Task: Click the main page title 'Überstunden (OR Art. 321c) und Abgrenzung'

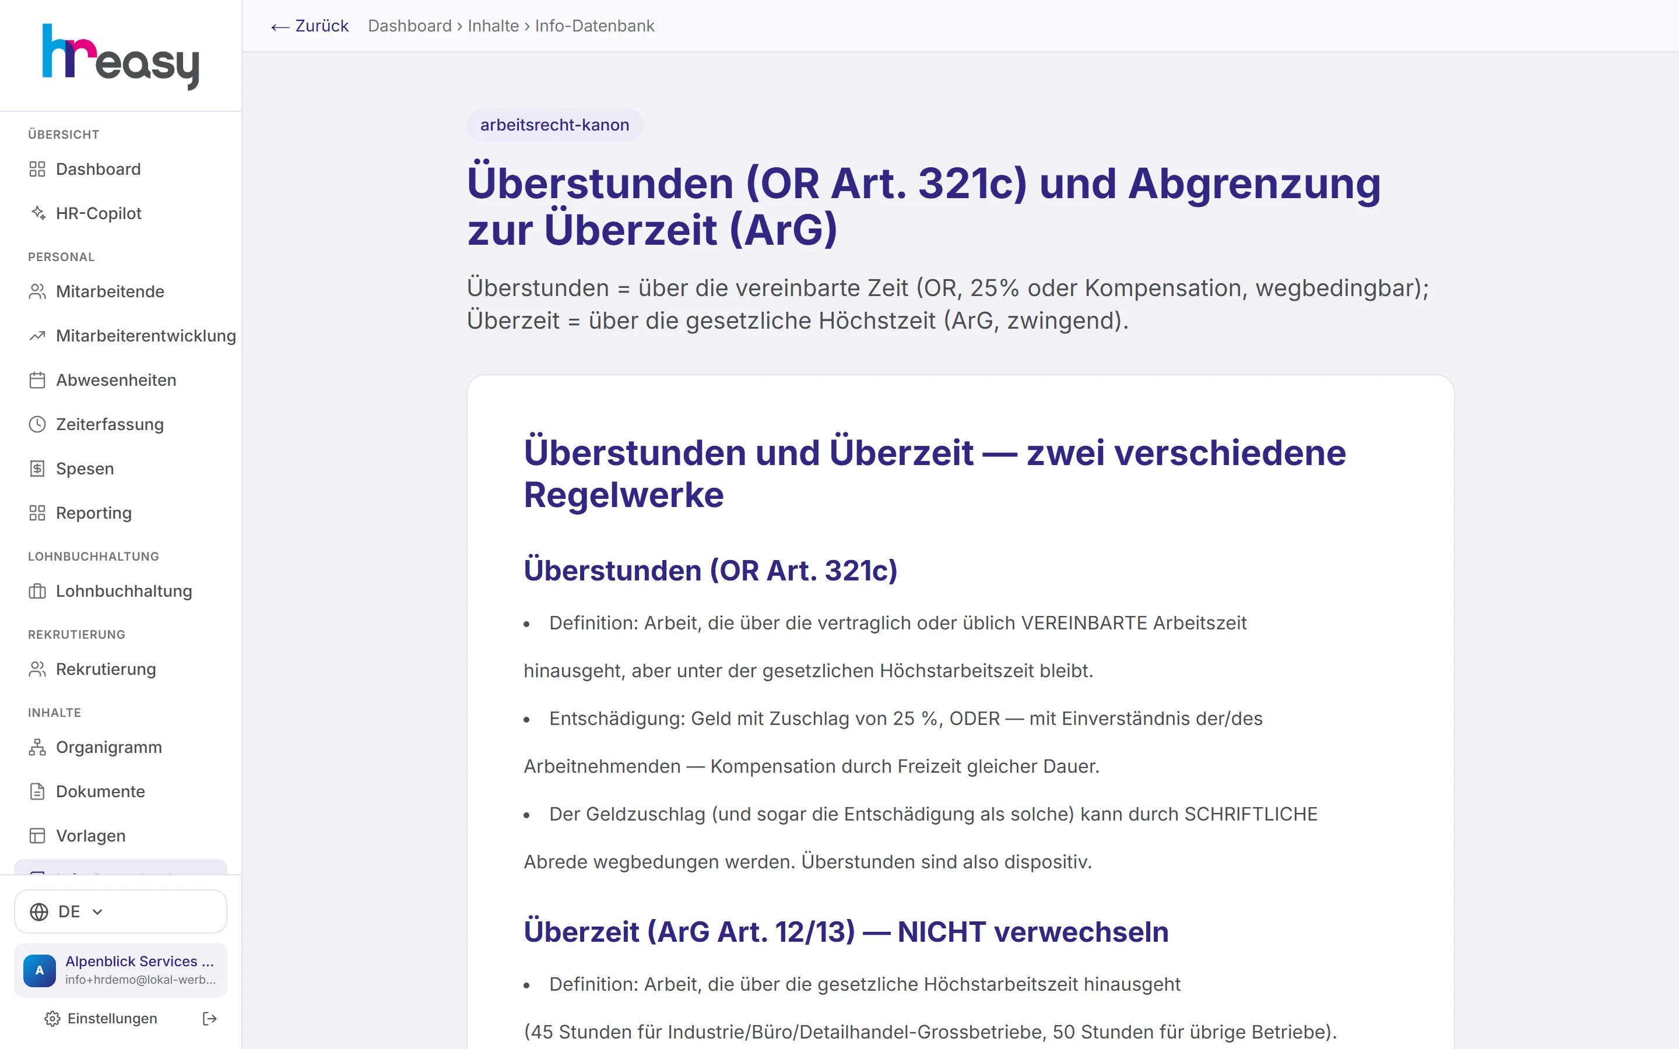Action: tap(923, 184)
